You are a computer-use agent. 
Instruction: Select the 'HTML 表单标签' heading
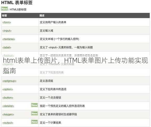[17, 3]
